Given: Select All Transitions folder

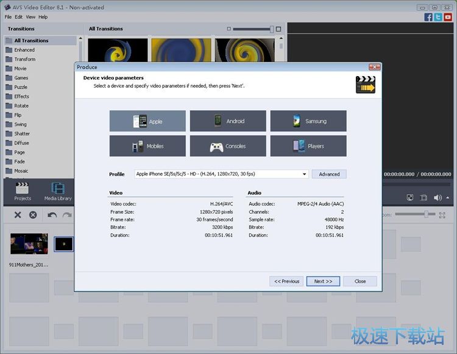Looking at the screenshot, I should (x=40, y=40).
